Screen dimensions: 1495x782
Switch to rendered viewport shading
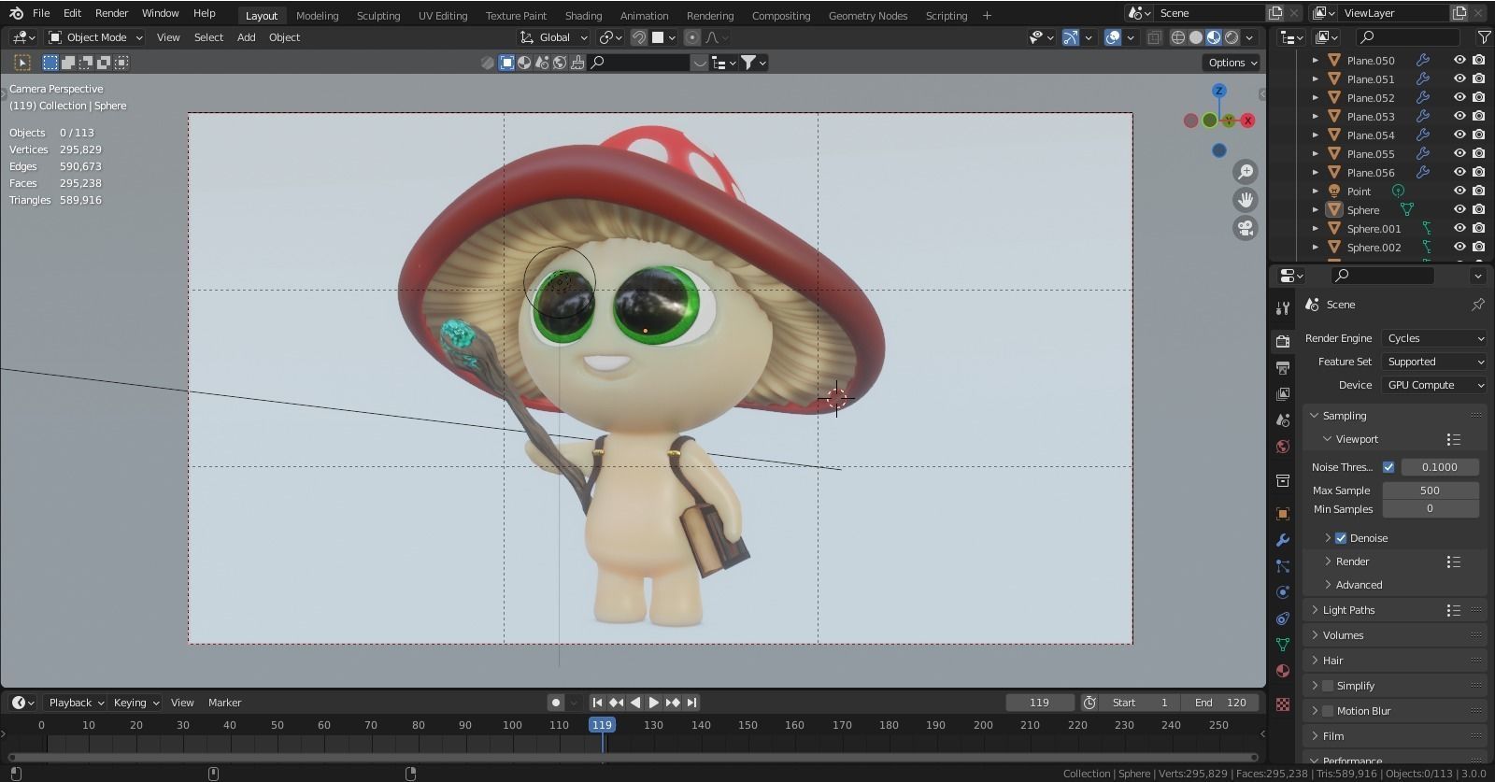pyautogui.click(x=1232, y=37)
